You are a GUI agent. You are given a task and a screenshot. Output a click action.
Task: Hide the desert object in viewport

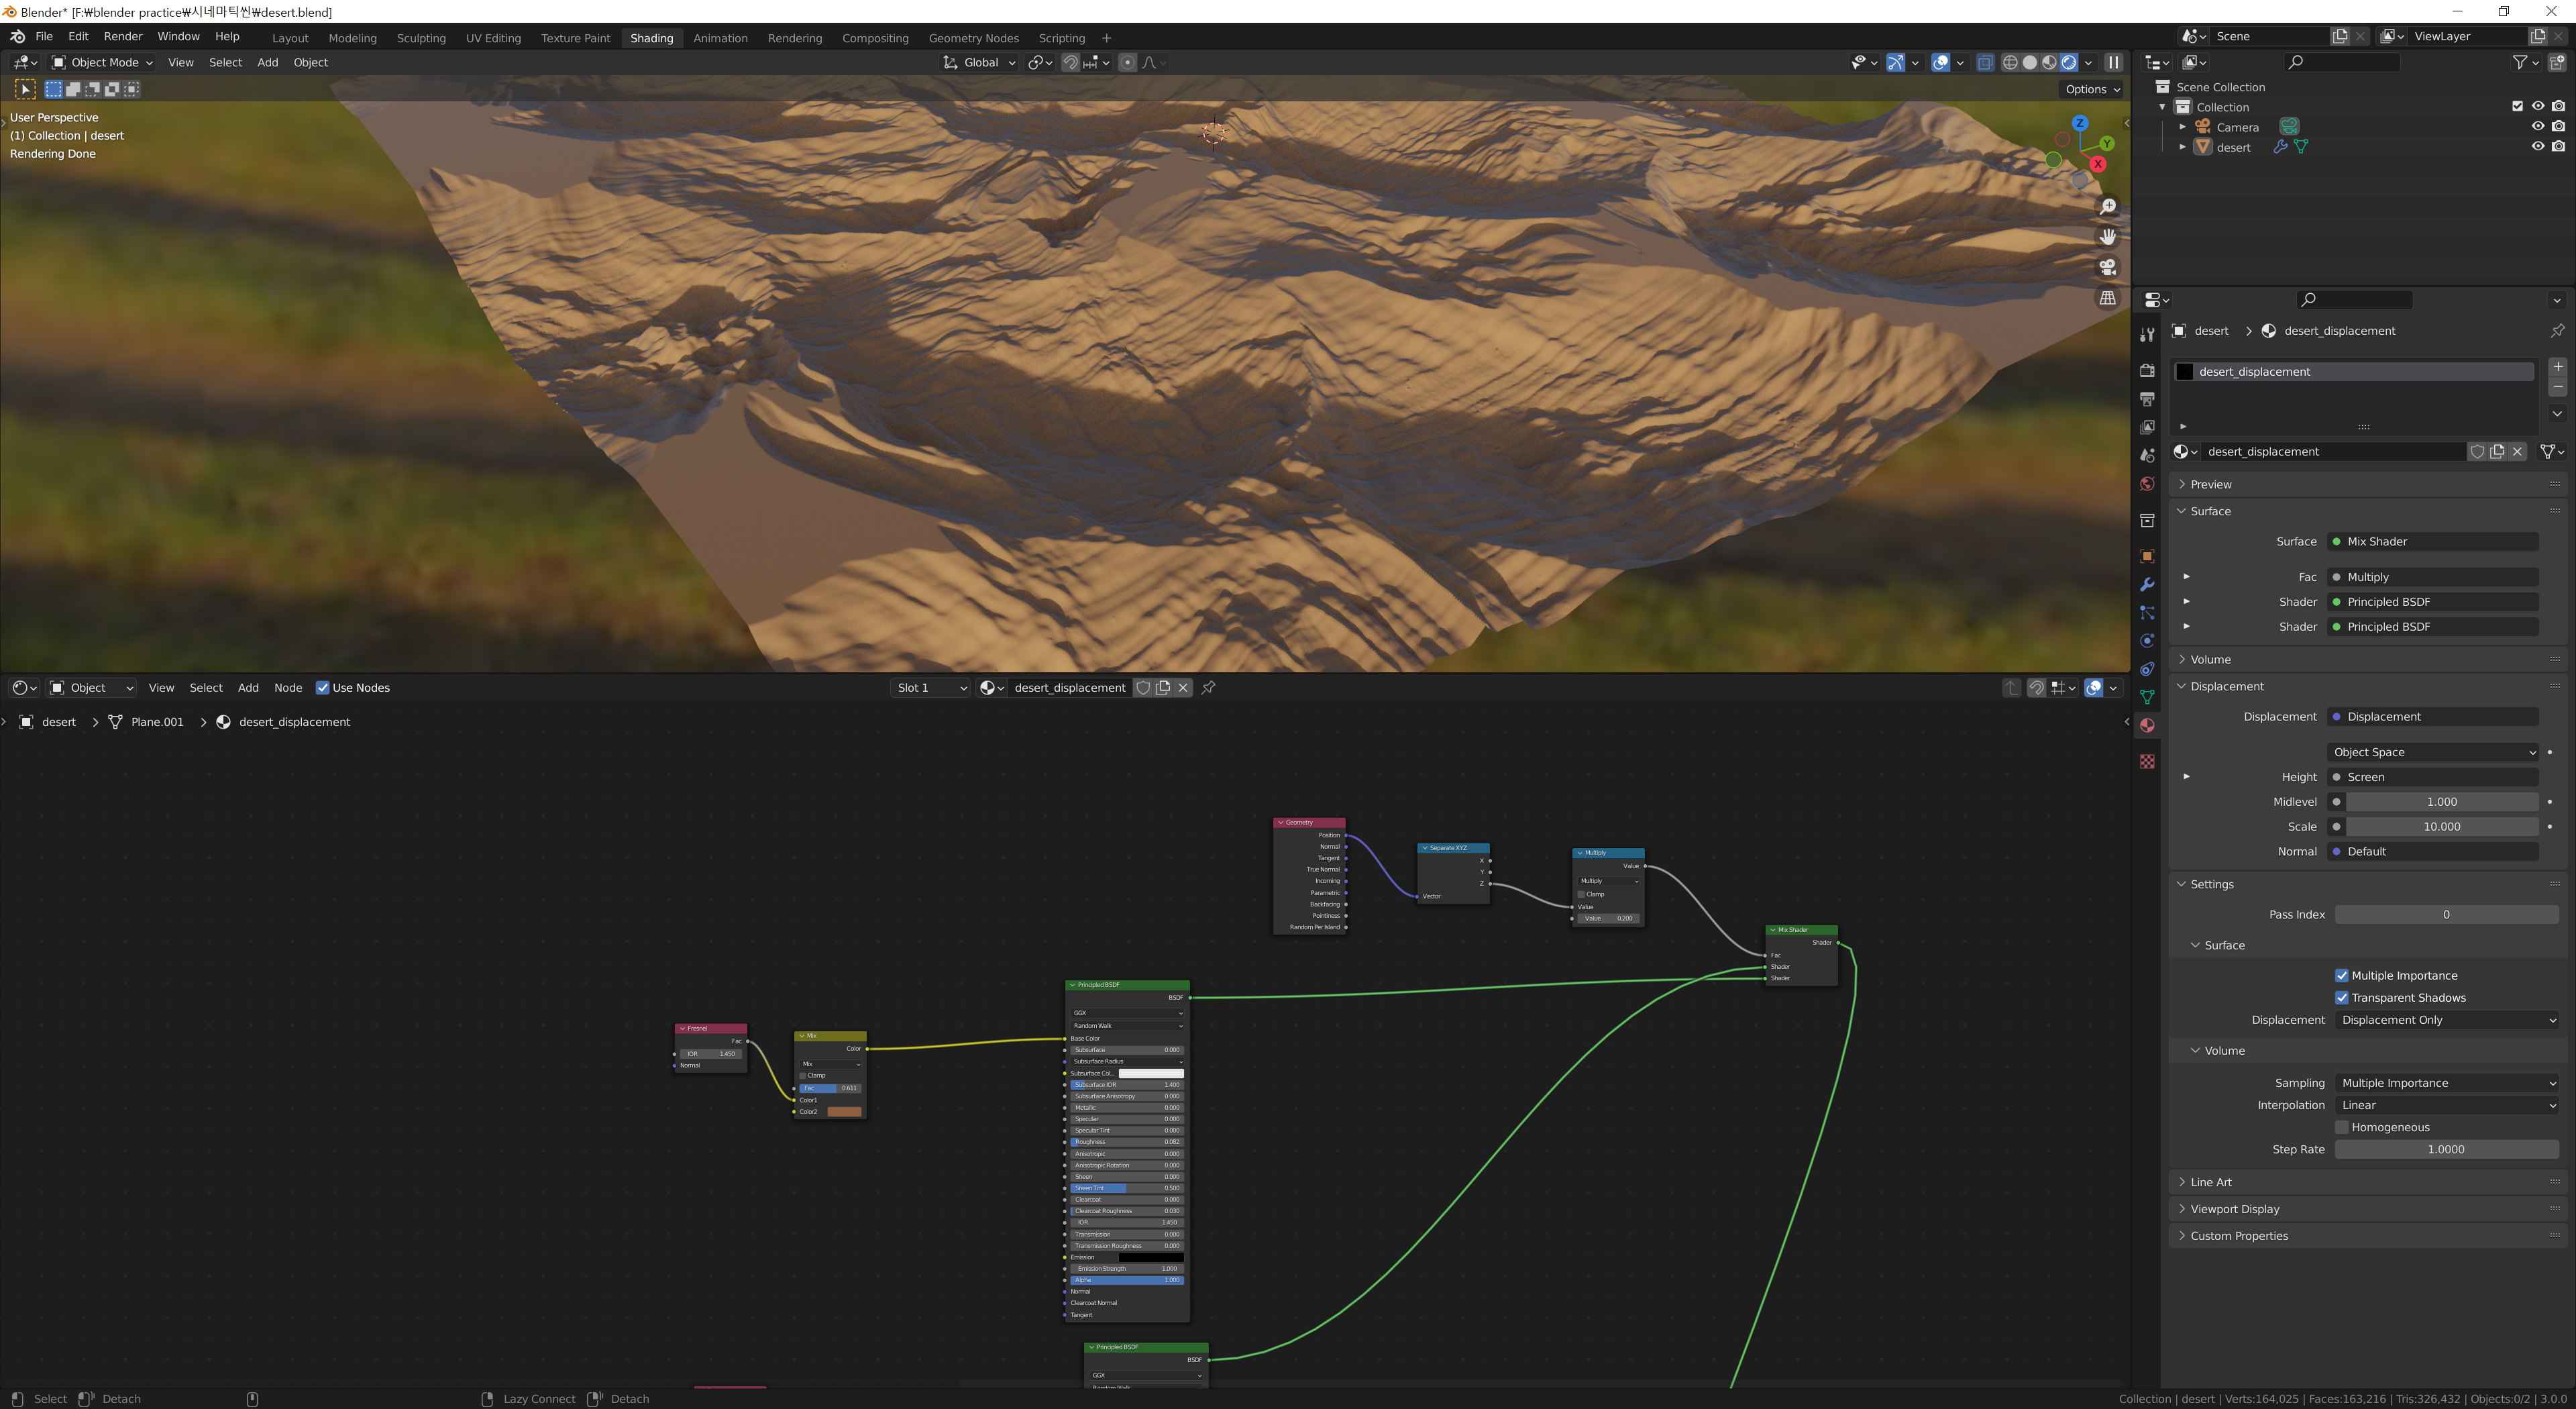(x=2537, y=147)
